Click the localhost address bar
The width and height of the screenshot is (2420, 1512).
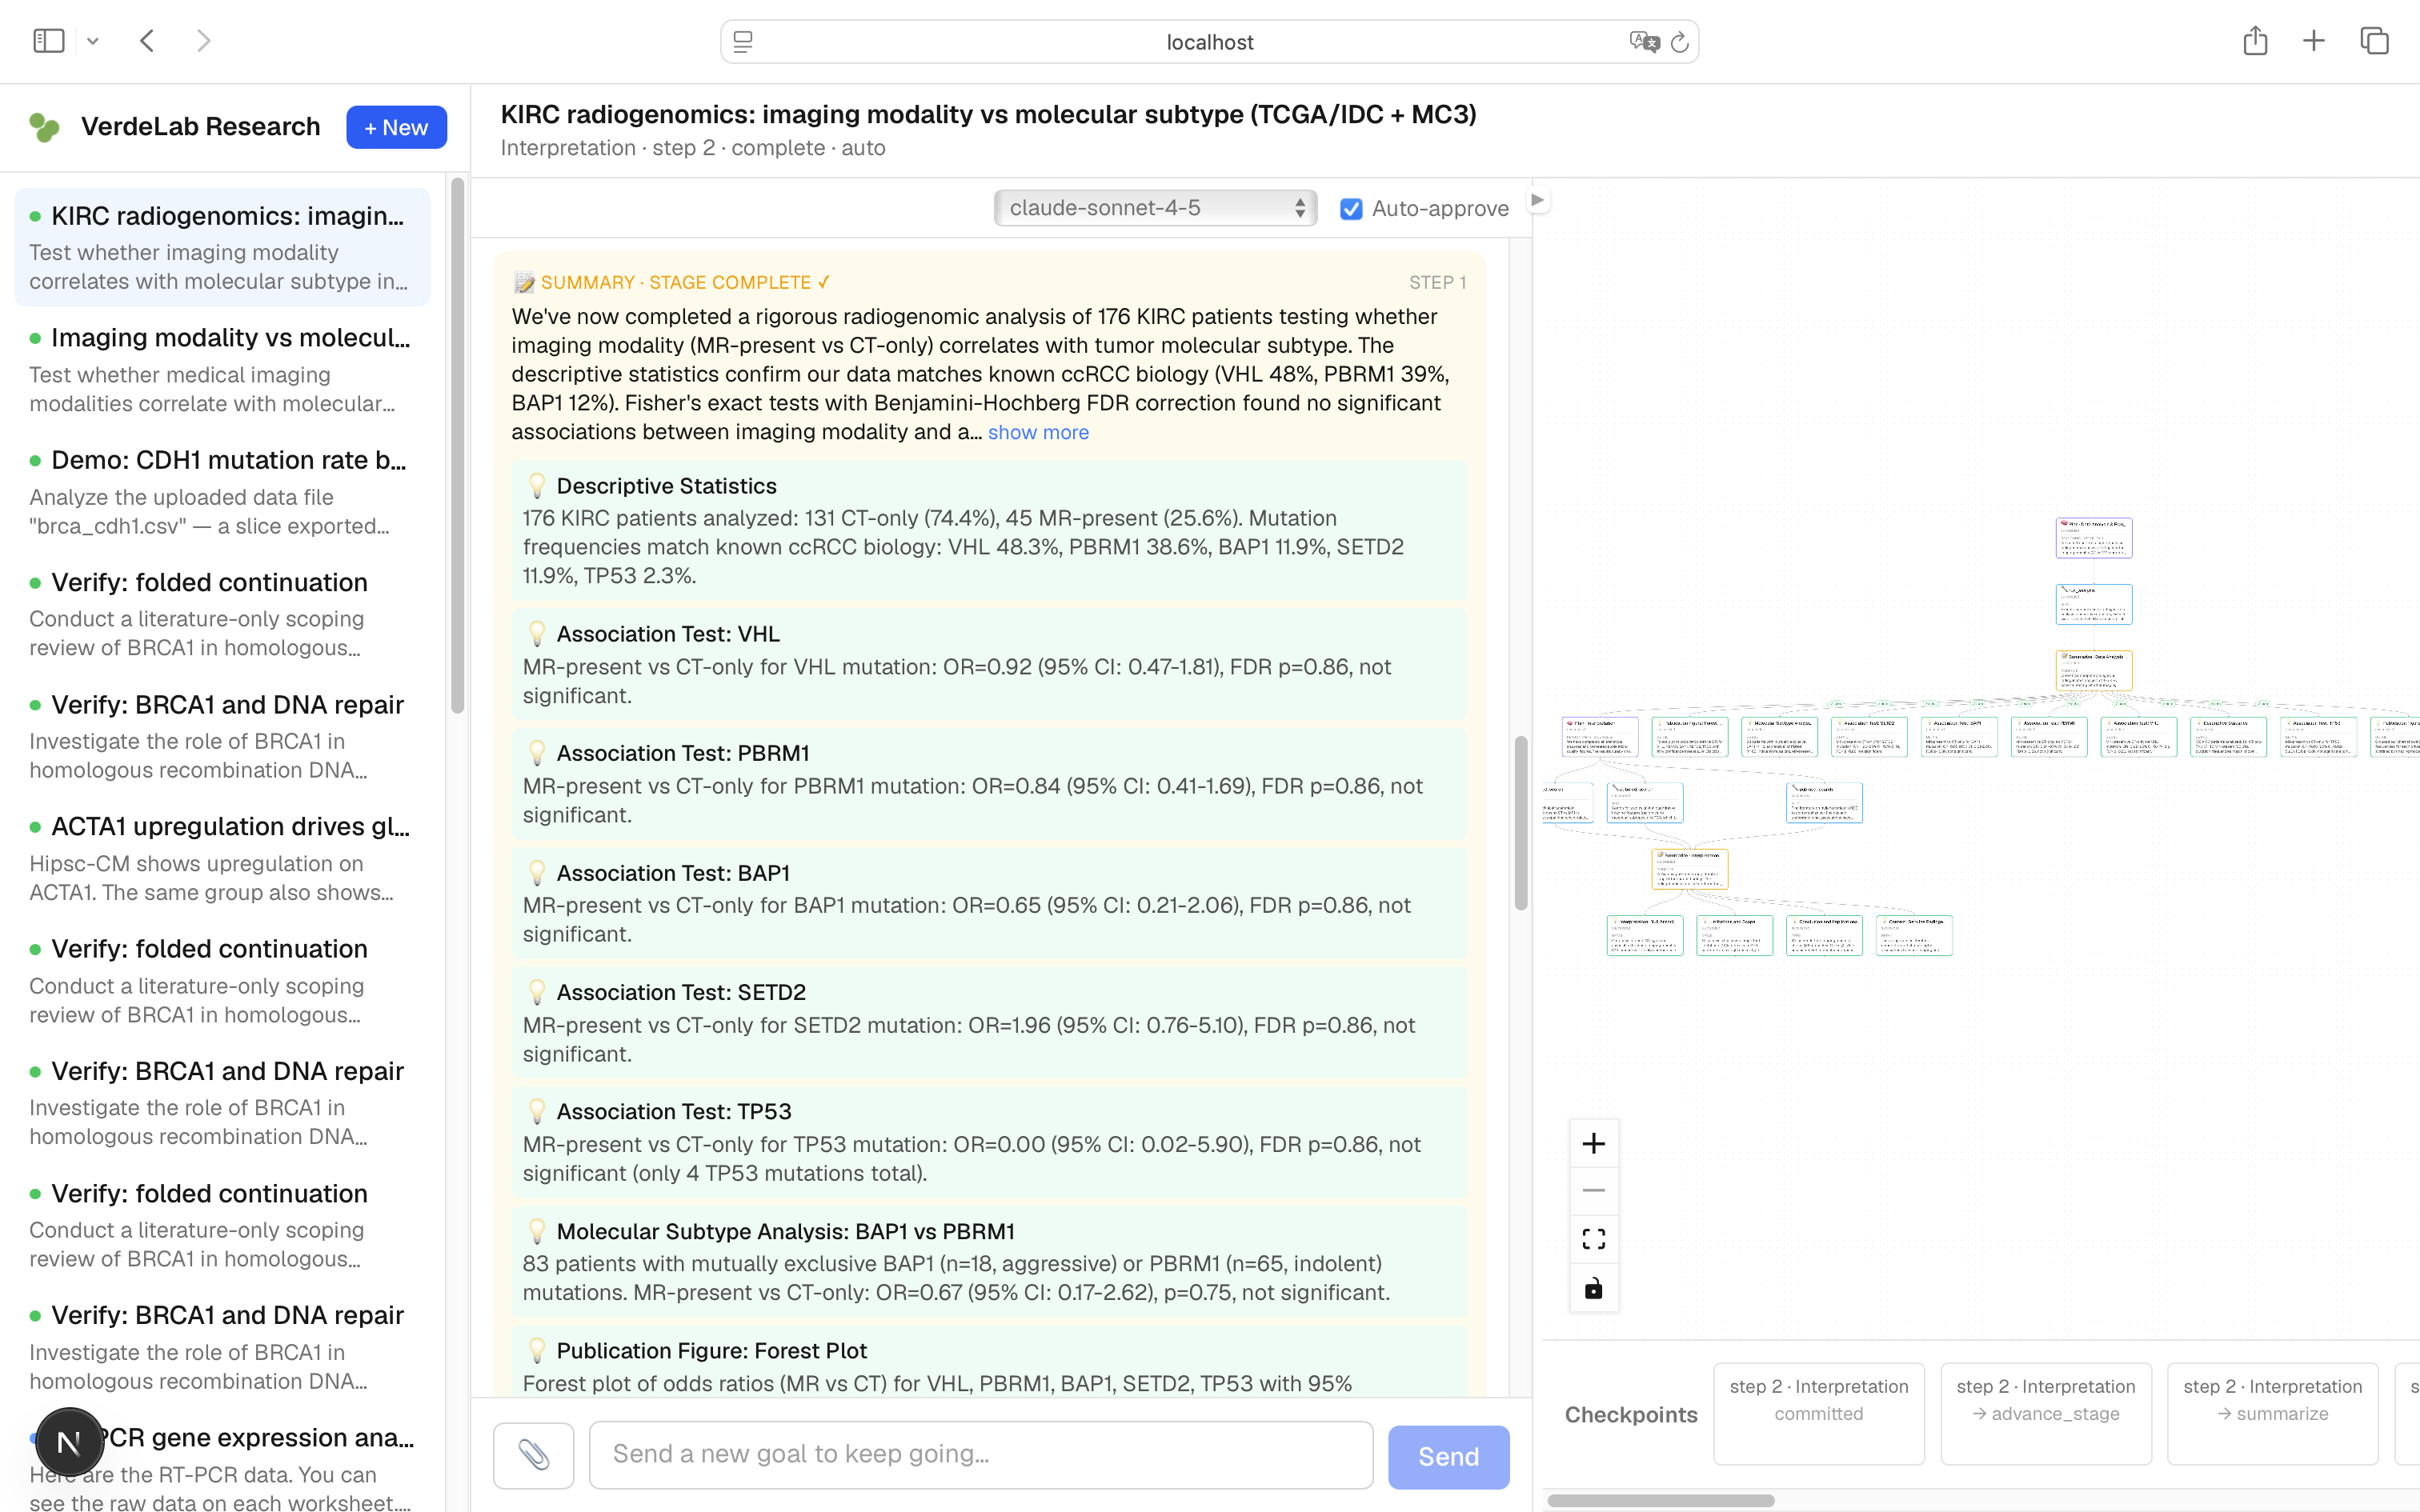coord(1209,42)
